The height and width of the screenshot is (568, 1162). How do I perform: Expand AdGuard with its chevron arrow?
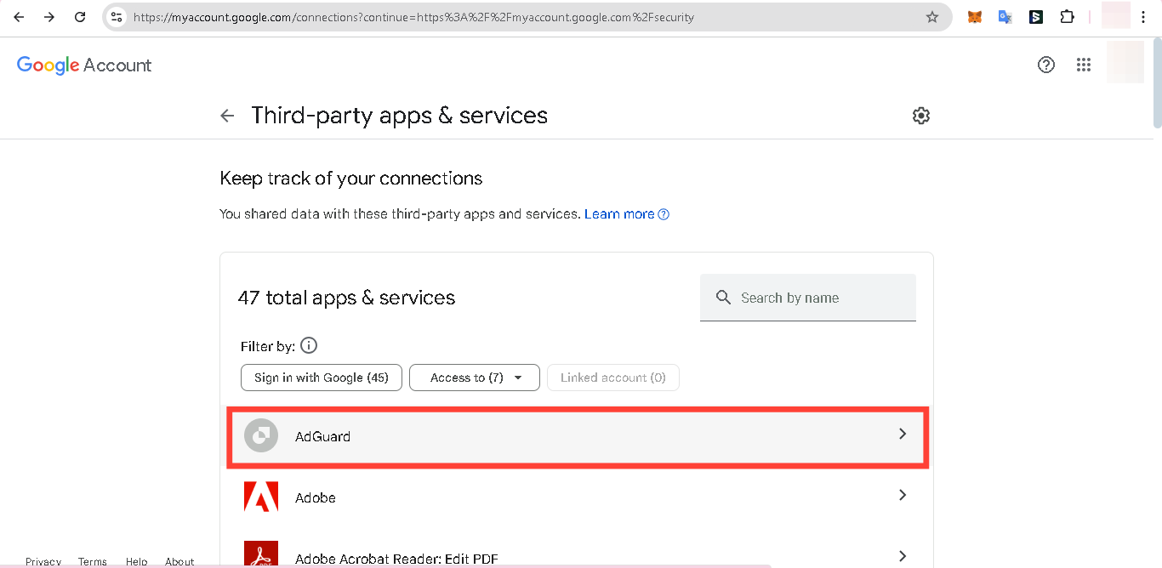click(903, 435)
